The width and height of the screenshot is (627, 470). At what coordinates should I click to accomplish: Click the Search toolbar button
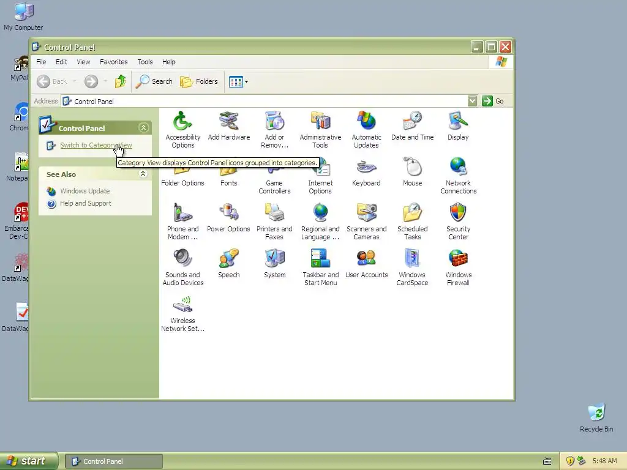[154, 81]
